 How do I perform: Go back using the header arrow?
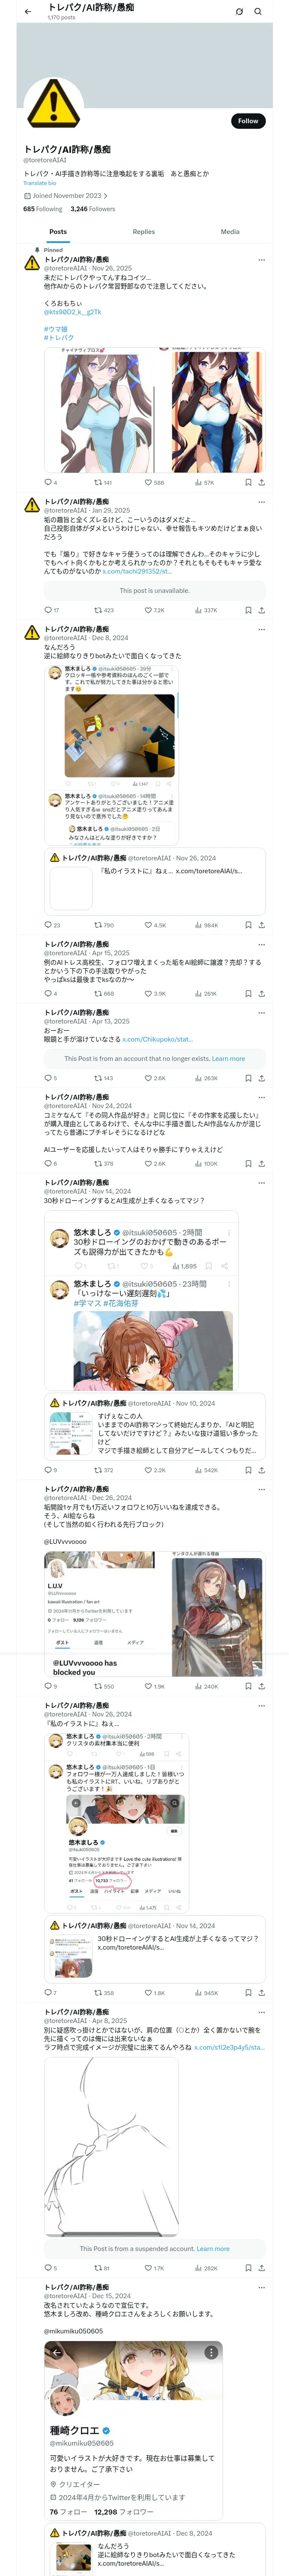point(27,12)
